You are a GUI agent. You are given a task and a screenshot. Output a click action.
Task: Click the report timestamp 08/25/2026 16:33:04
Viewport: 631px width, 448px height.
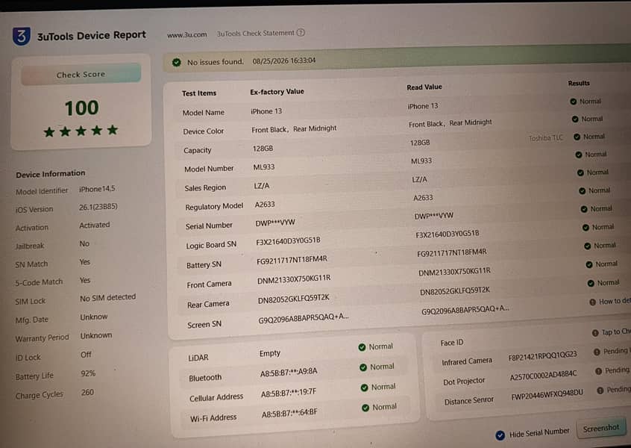coord(283,60)
